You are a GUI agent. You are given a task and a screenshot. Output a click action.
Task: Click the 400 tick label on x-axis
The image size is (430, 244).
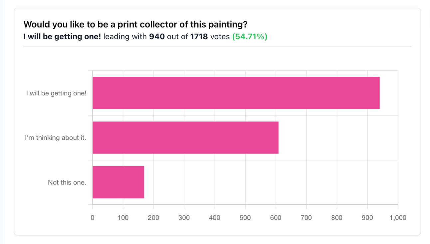point(215,218)
